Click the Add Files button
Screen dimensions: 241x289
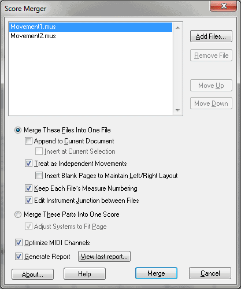211,36
